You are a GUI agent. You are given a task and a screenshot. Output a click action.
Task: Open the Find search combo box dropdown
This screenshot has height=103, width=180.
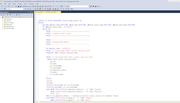click(x=88, y=6)
